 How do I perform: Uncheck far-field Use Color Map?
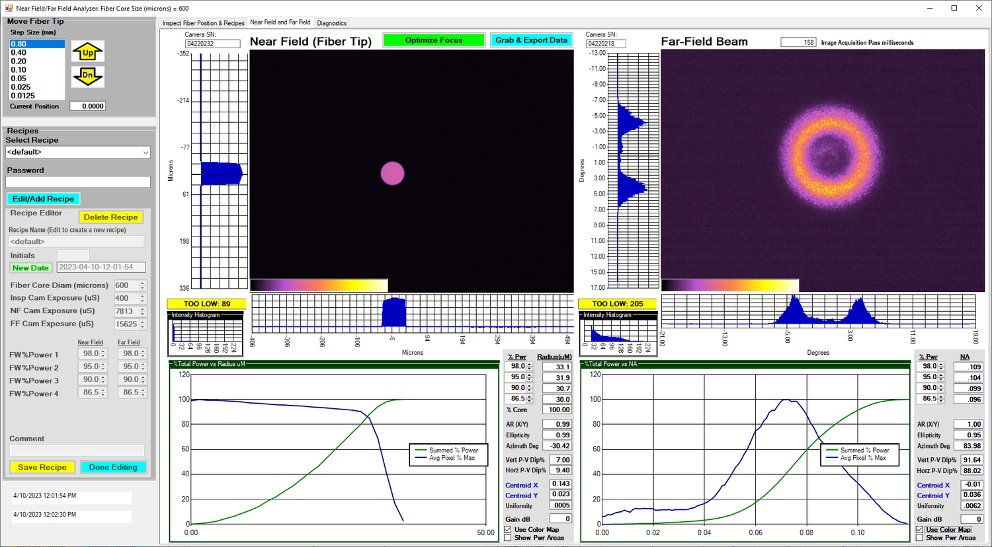[920, 530]
